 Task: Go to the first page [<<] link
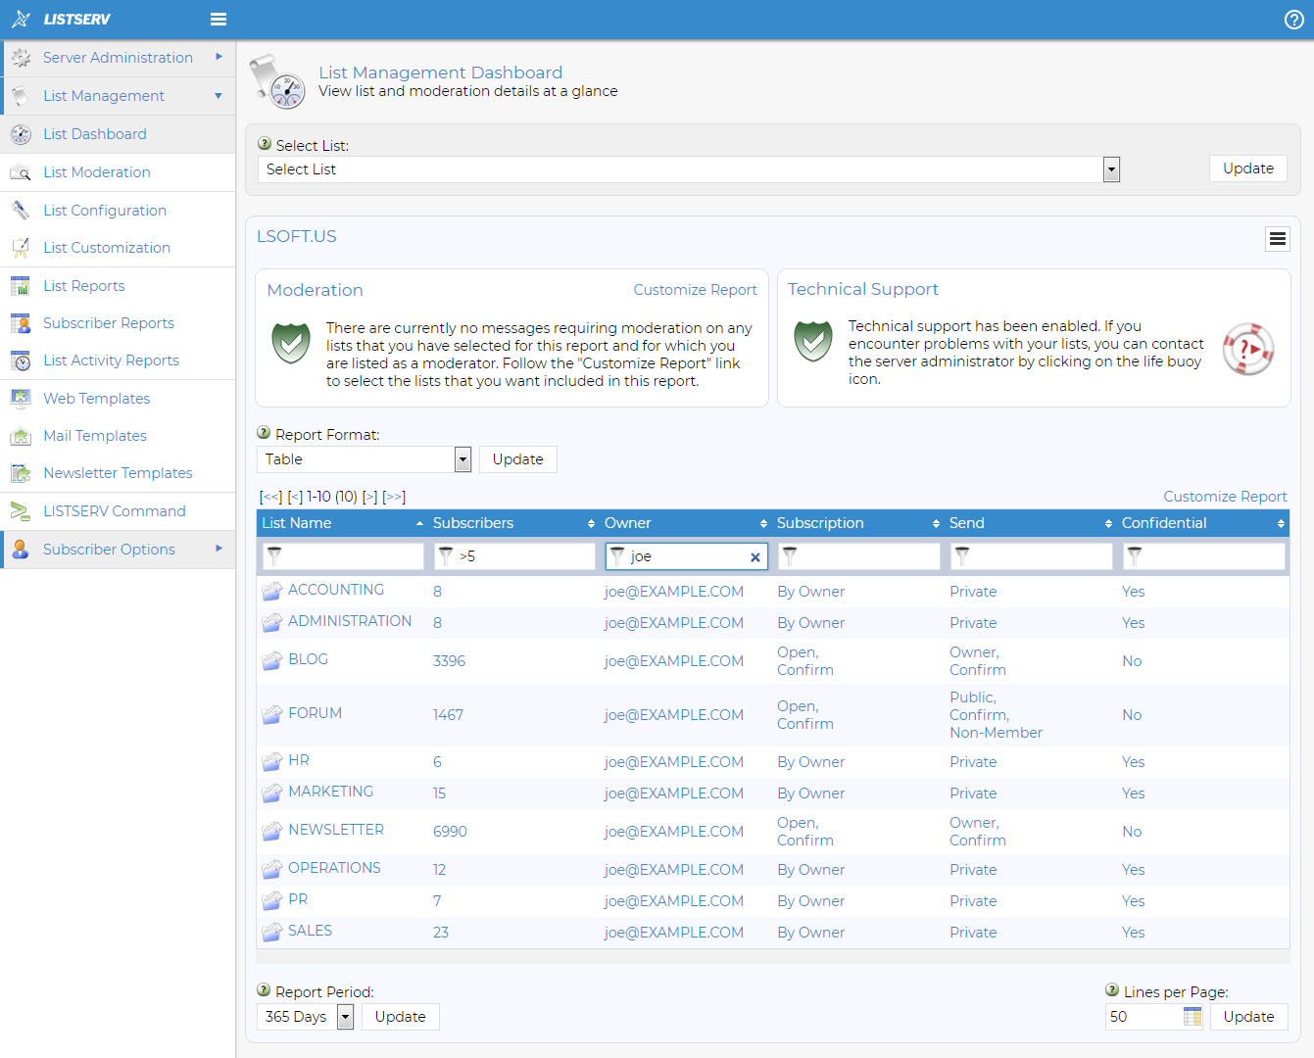(271, 497)
